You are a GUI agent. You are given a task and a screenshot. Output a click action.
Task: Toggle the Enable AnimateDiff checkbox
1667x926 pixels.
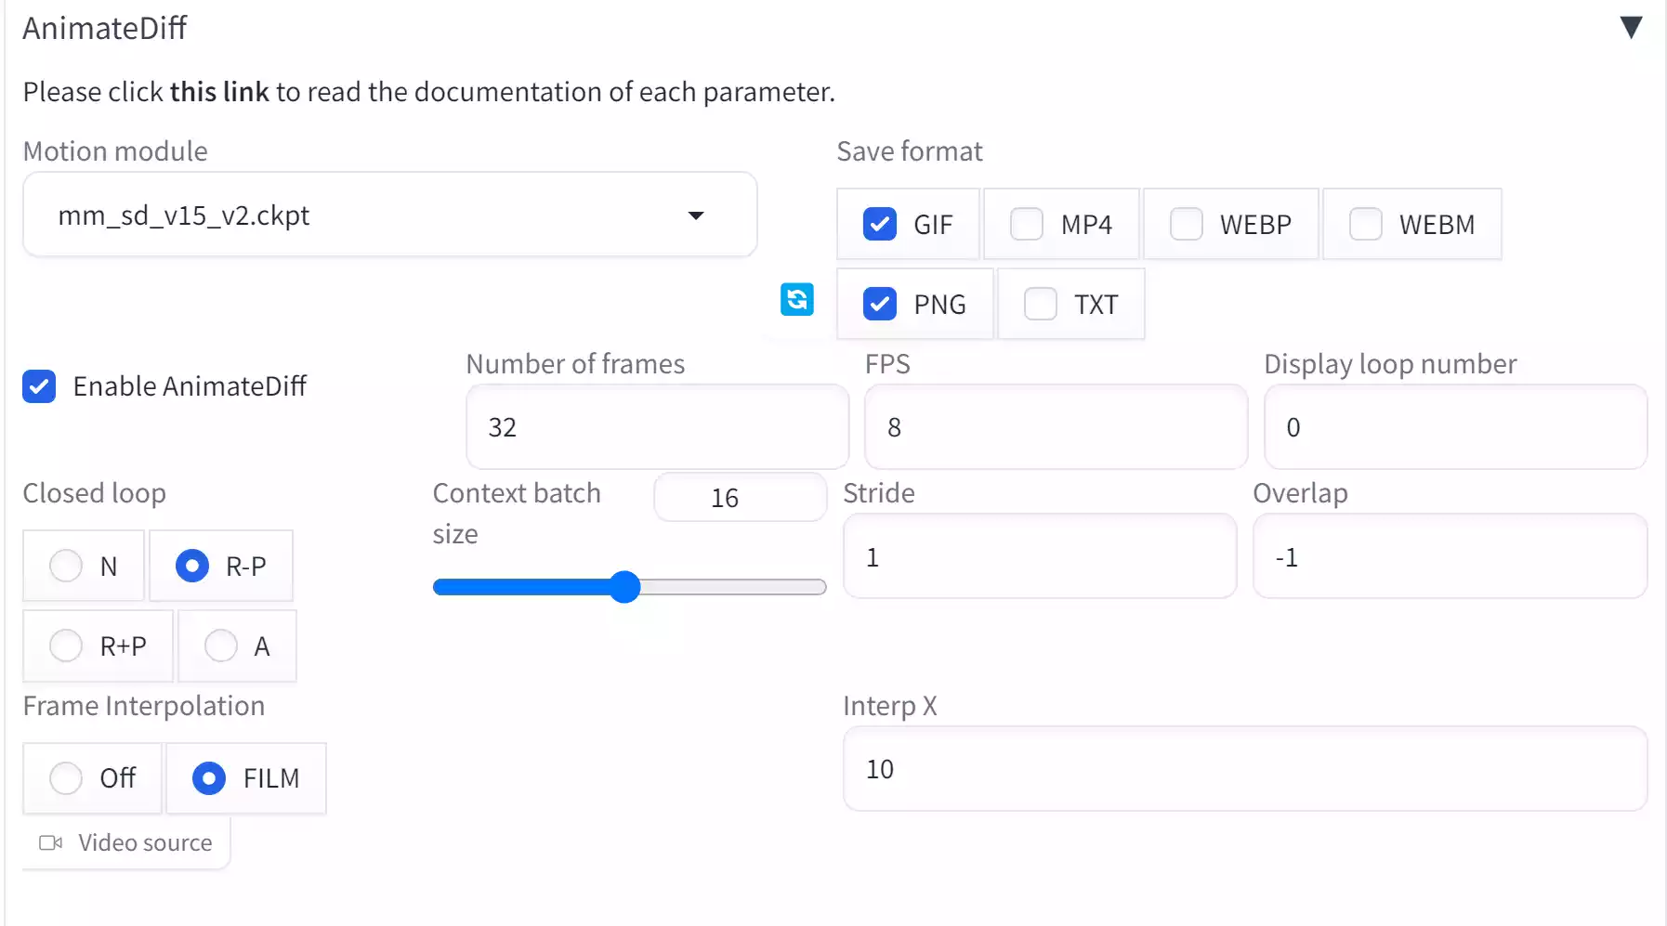[40, 386]
